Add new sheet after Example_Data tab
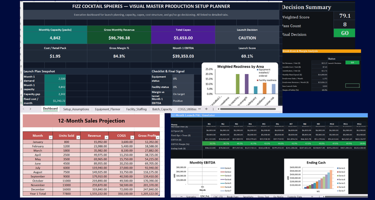Screen dimensions: 375x200 (312, 196)
